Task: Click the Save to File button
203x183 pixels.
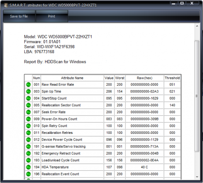Action: pos(19,16)
